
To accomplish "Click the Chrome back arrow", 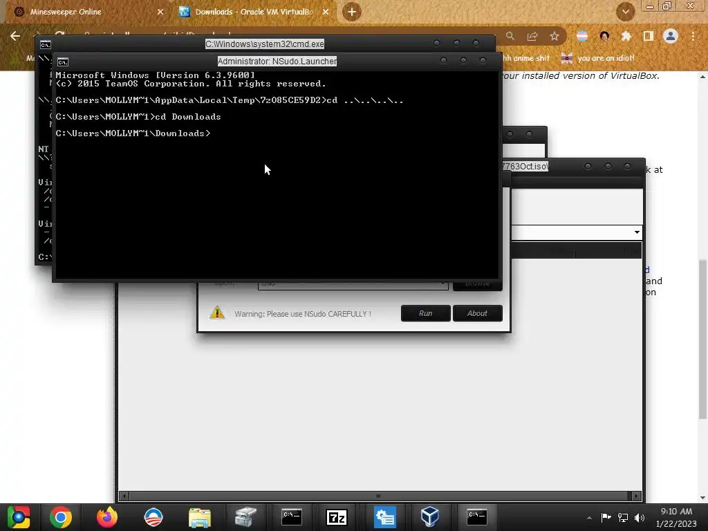I will 15,36.
